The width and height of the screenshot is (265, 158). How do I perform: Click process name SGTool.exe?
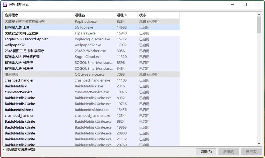click(84, 27)
